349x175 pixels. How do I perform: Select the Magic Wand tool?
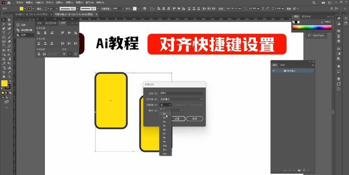coord(4,24)
